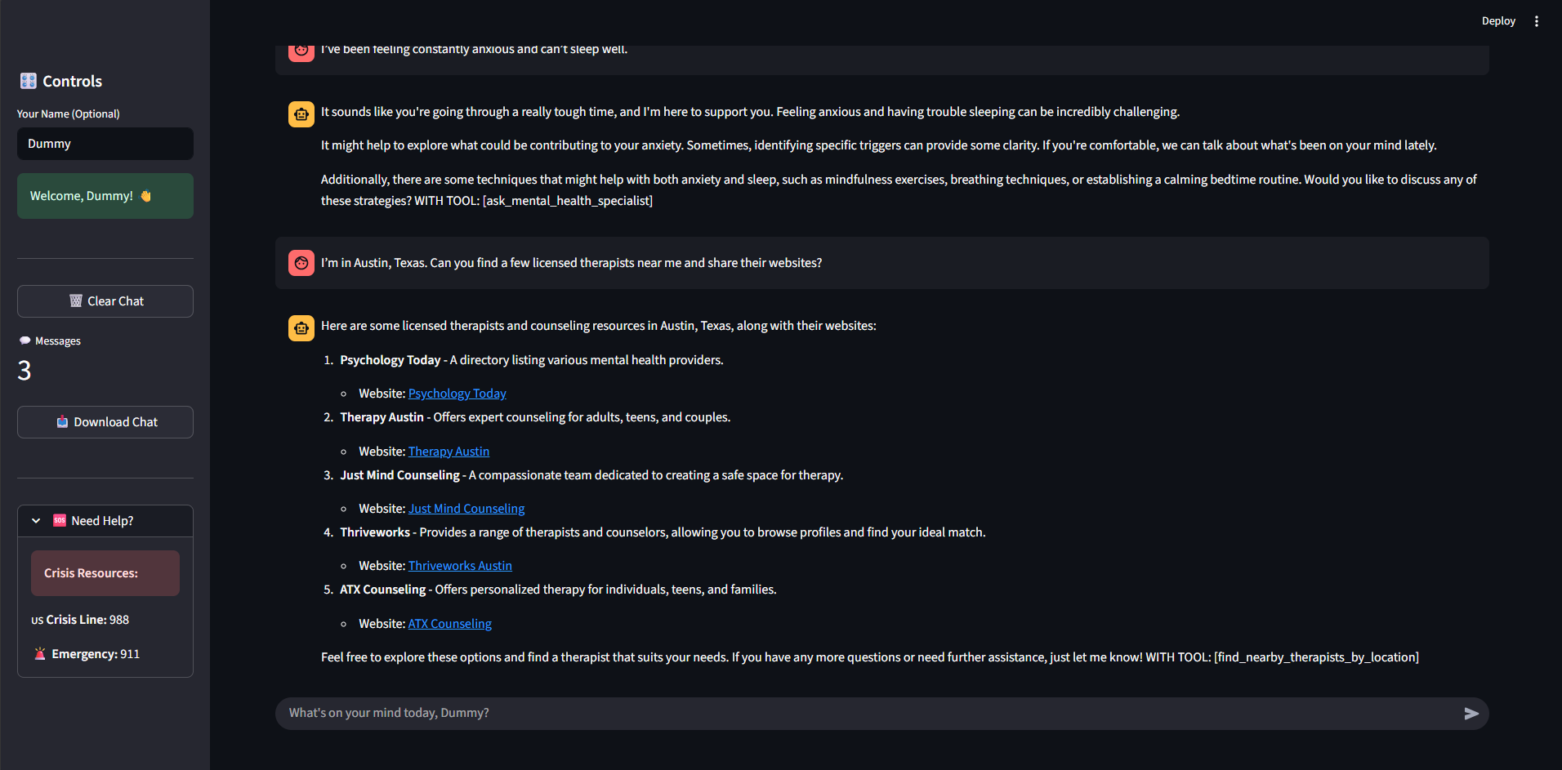The width and height of the screenshot is (1562, 770).
Task: Open the Thriveworks Austin link
Action: tap(460, 566)
